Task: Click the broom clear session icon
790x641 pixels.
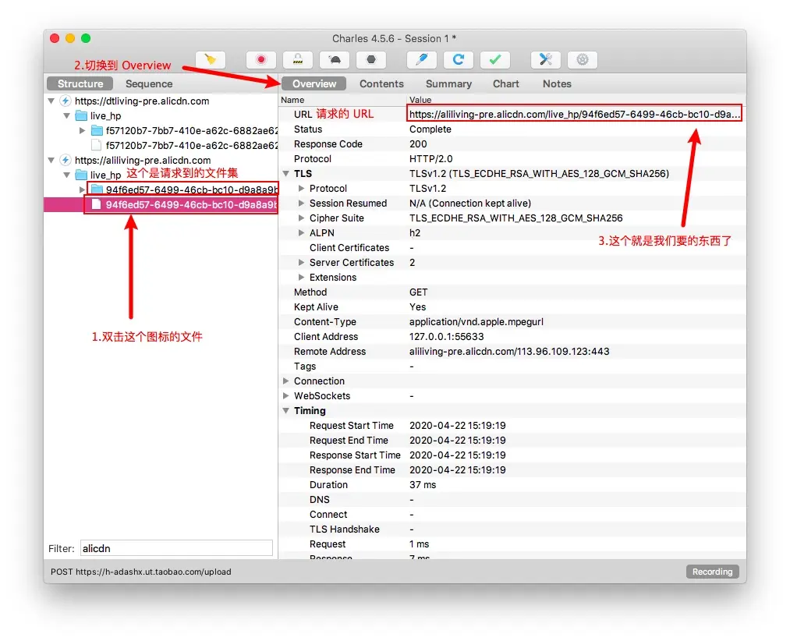Action: (209, 60)
